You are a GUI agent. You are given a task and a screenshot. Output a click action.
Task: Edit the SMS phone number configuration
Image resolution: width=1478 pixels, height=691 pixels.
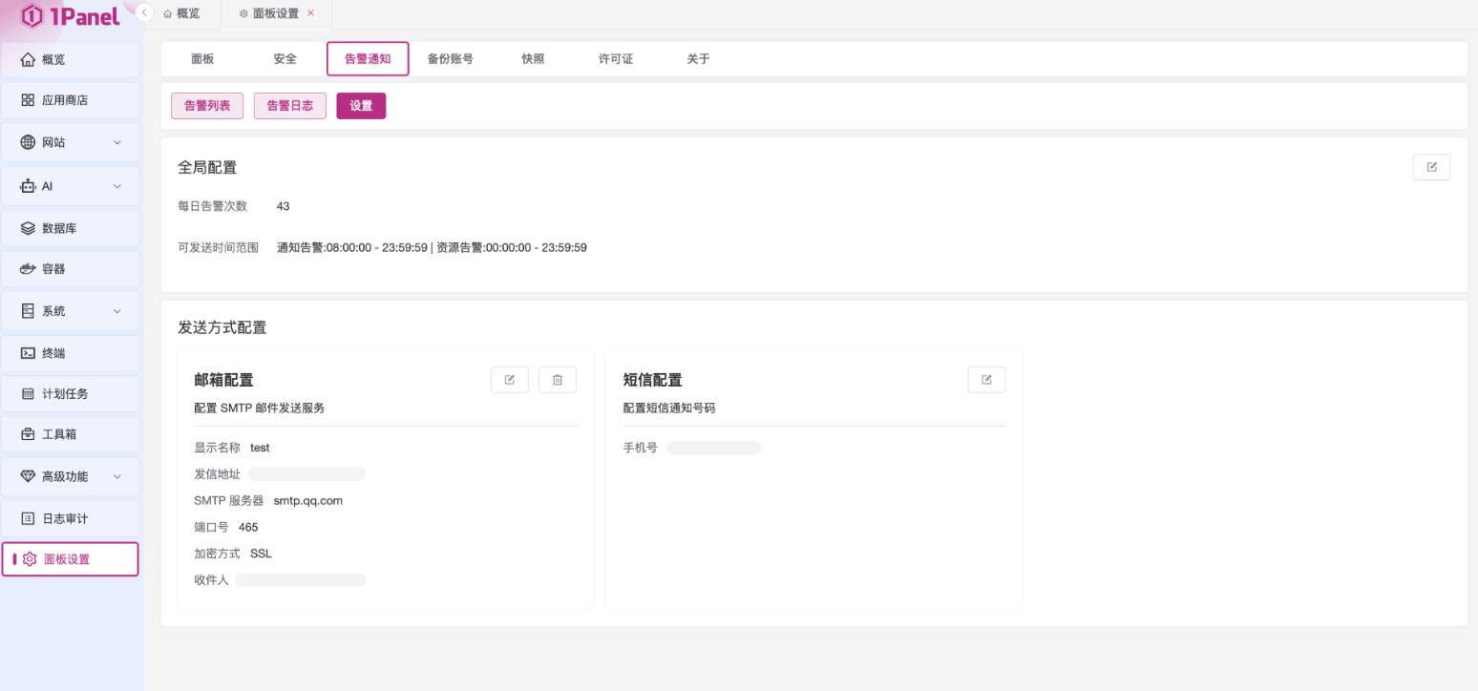[x=986, y=380]
